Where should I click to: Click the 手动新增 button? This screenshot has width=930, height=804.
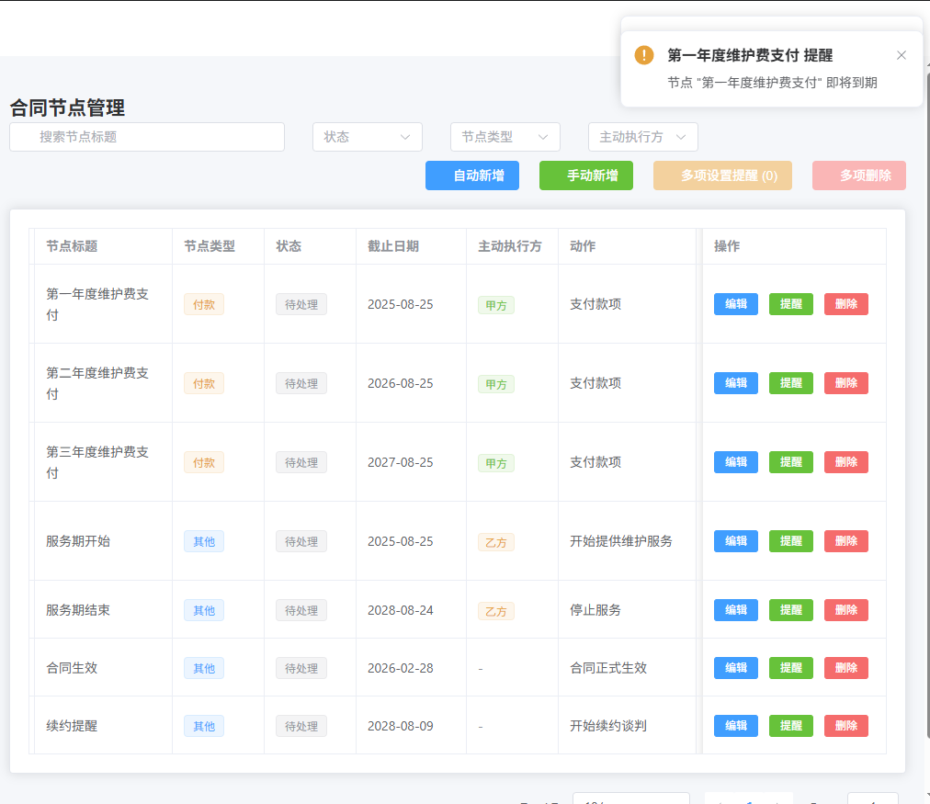(x=586, y=176)
